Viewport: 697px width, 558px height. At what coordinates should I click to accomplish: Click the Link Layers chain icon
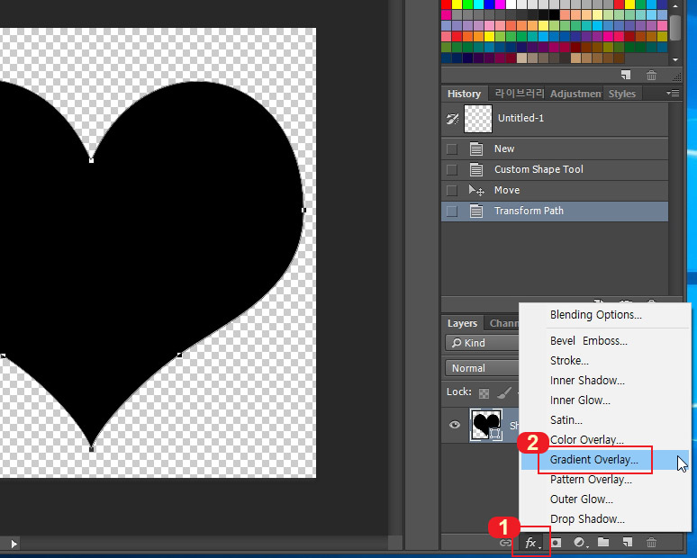[505, 543]
